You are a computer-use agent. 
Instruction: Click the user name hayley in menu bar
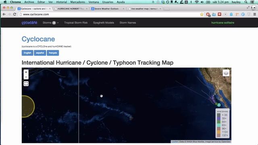[x=236, y=2]
